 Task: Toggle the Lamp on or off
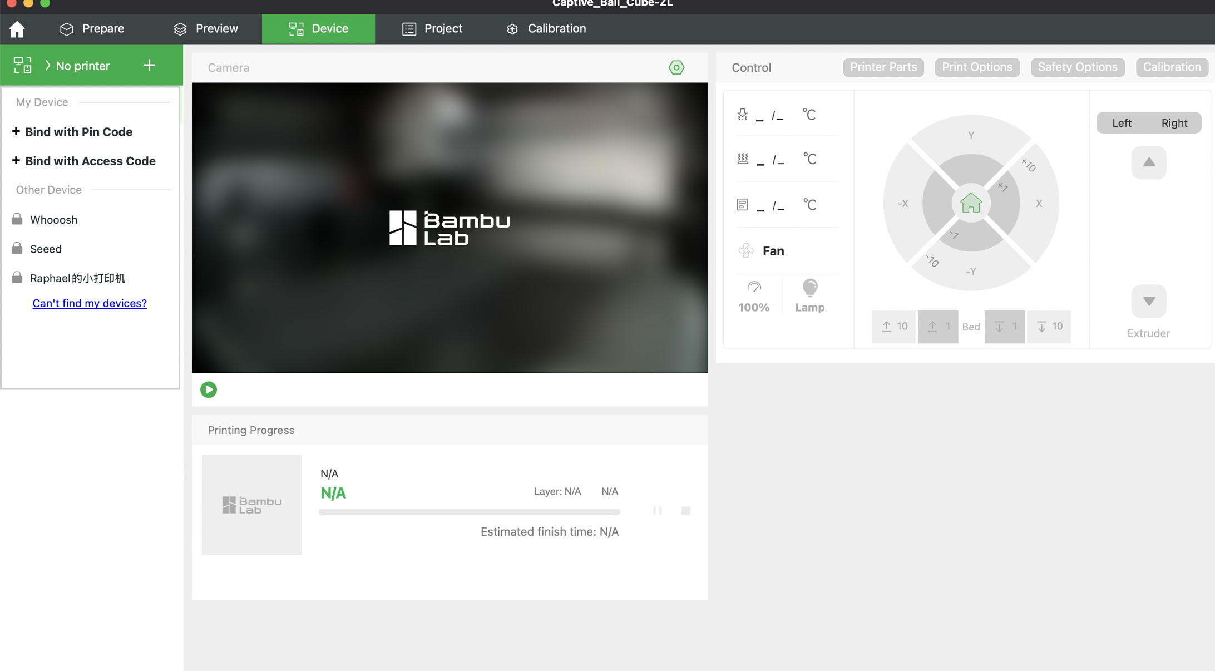810,297
